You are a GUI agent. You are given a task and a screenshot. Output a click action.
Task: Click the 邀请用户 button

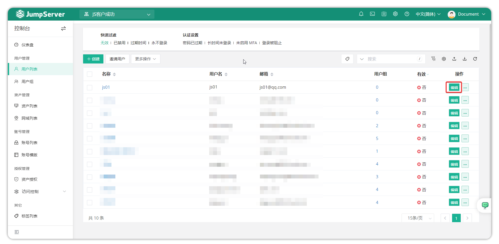point(117,59)
